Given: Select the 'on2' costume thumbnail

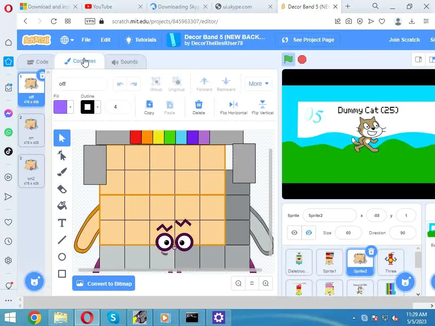Looking at the screenshot, I should pyautogui.click(x=31, y=171).
